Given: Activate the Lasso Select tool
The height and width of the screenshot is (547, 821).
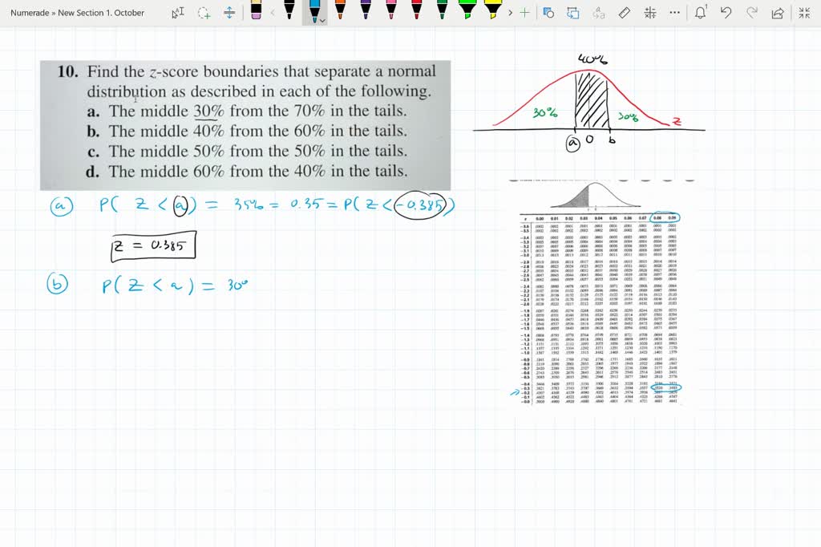Looking at the screenshot, I should (204, 13).
